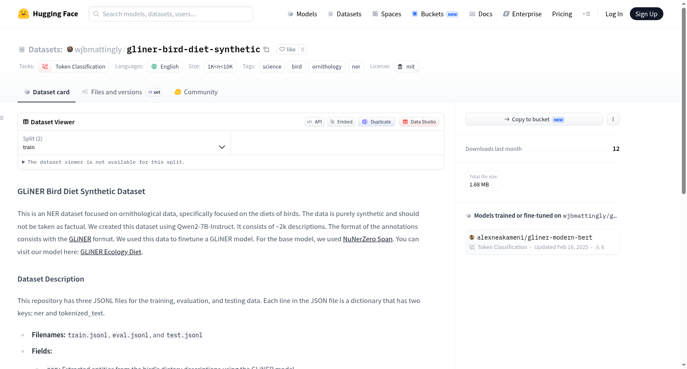
Task: Click the Embed button in Dataset Viewer
Action: coord(341,122)
